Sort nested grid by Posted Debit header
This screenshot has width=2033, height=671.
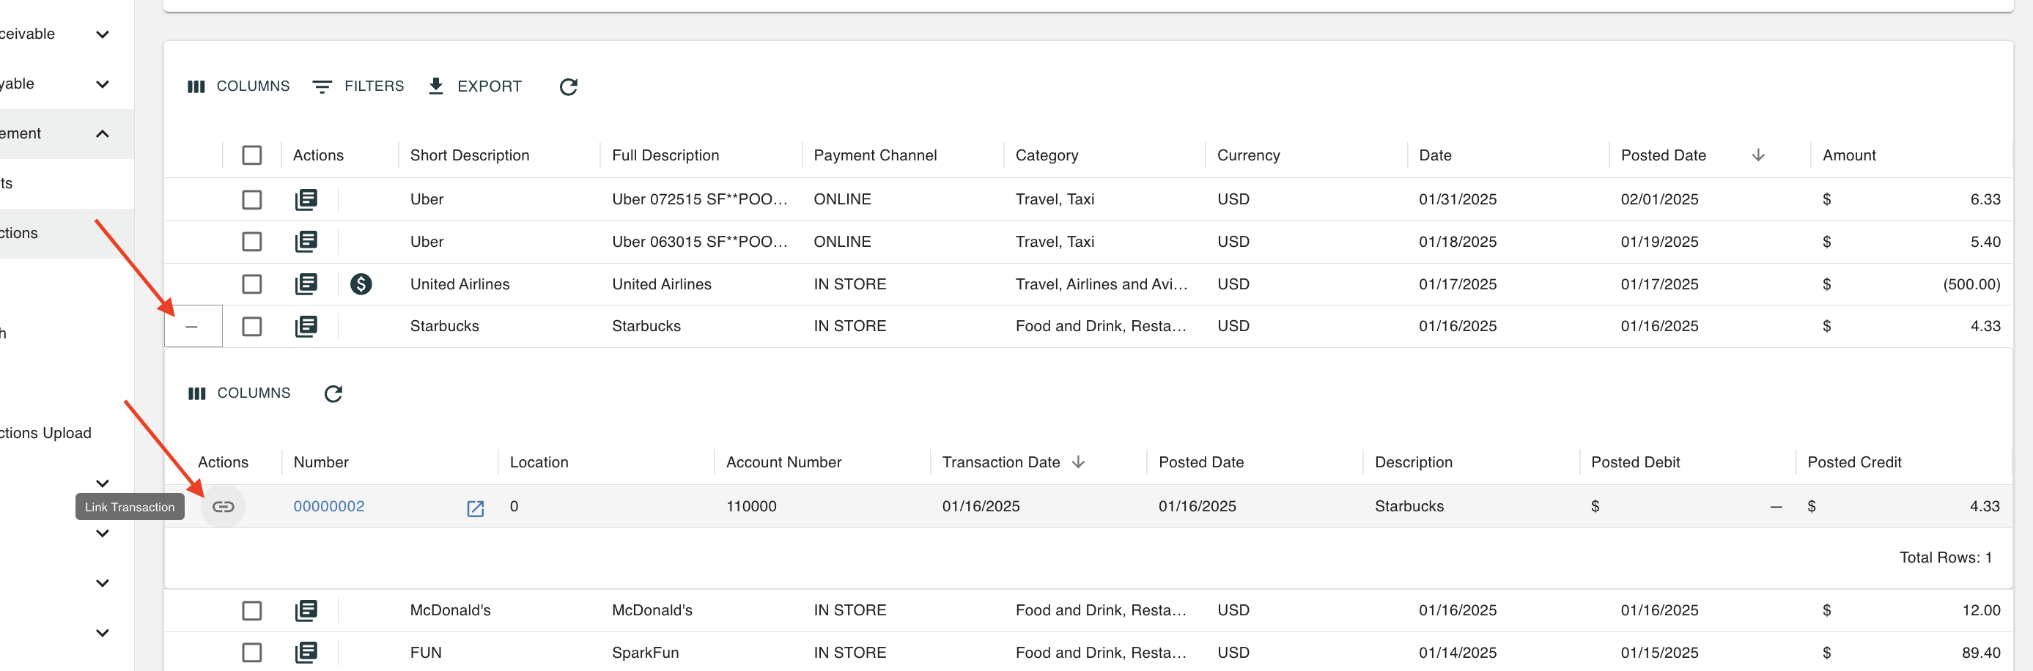tap(1635, 462)
